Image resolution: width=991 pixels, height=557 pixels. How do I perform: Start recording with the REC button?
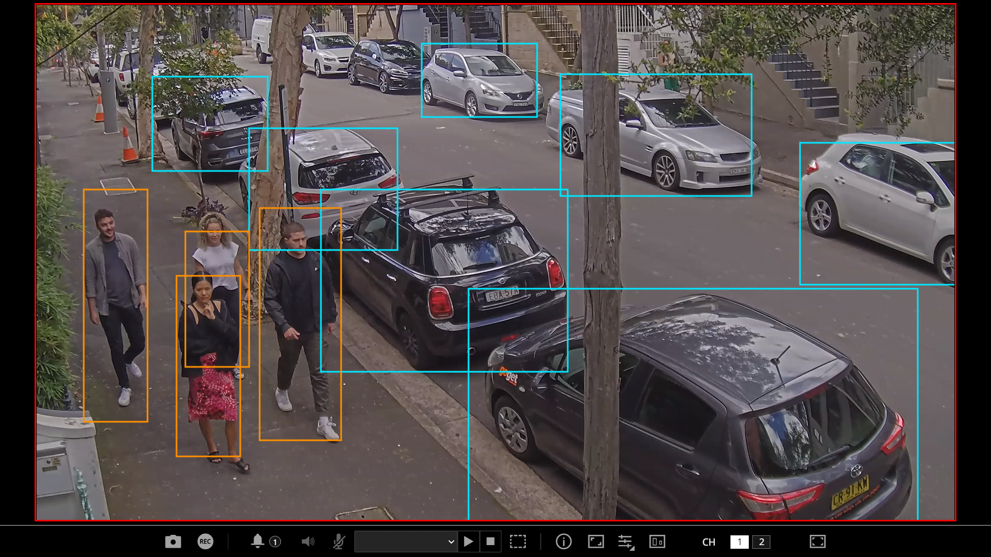[x=205, y=542]
